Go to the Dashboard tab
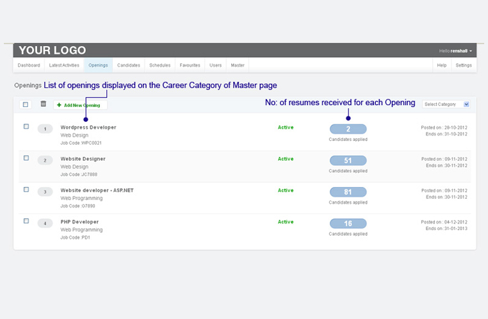Viewport: 488px width, 319px height. click(x=29, y=65)
